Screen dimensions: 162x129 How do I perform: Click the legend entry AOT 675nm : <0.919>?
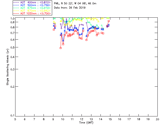(x=32, y=8)
